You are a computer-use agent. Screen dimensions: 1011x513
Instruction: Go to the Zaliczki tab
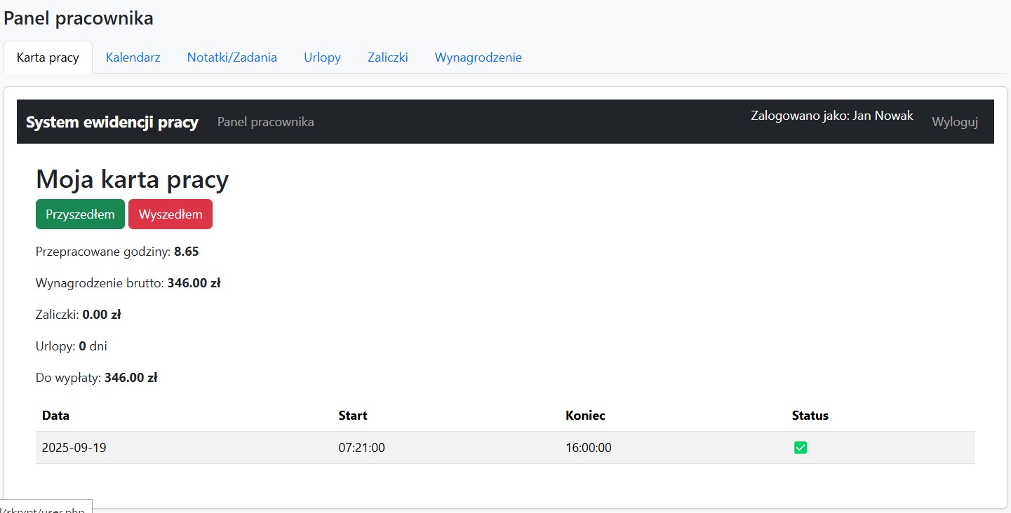[x=387, y=57]
